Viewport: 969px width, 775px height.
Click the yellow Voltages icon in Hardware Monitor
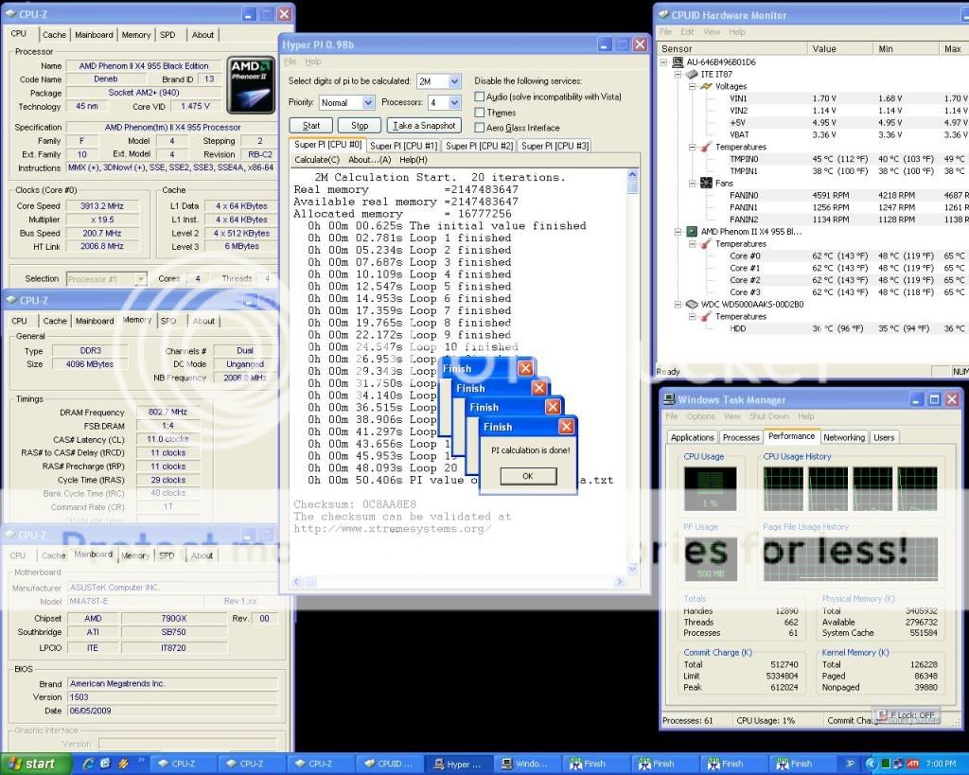pos(706,86)
